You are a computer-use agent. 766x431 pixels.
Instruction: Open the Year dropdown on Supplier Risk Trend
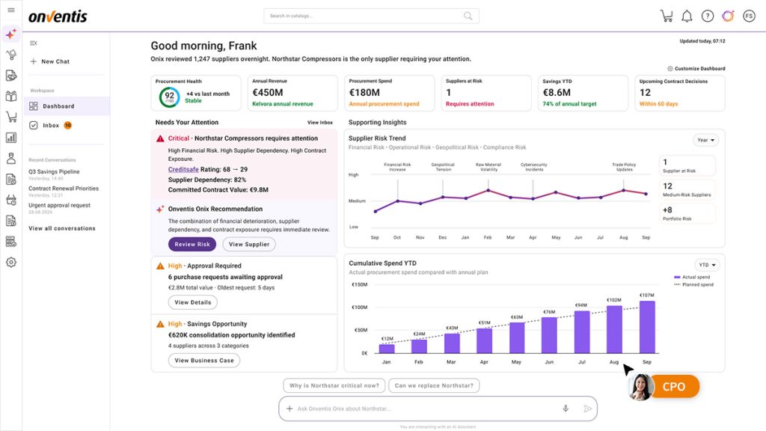click(706, 140)
